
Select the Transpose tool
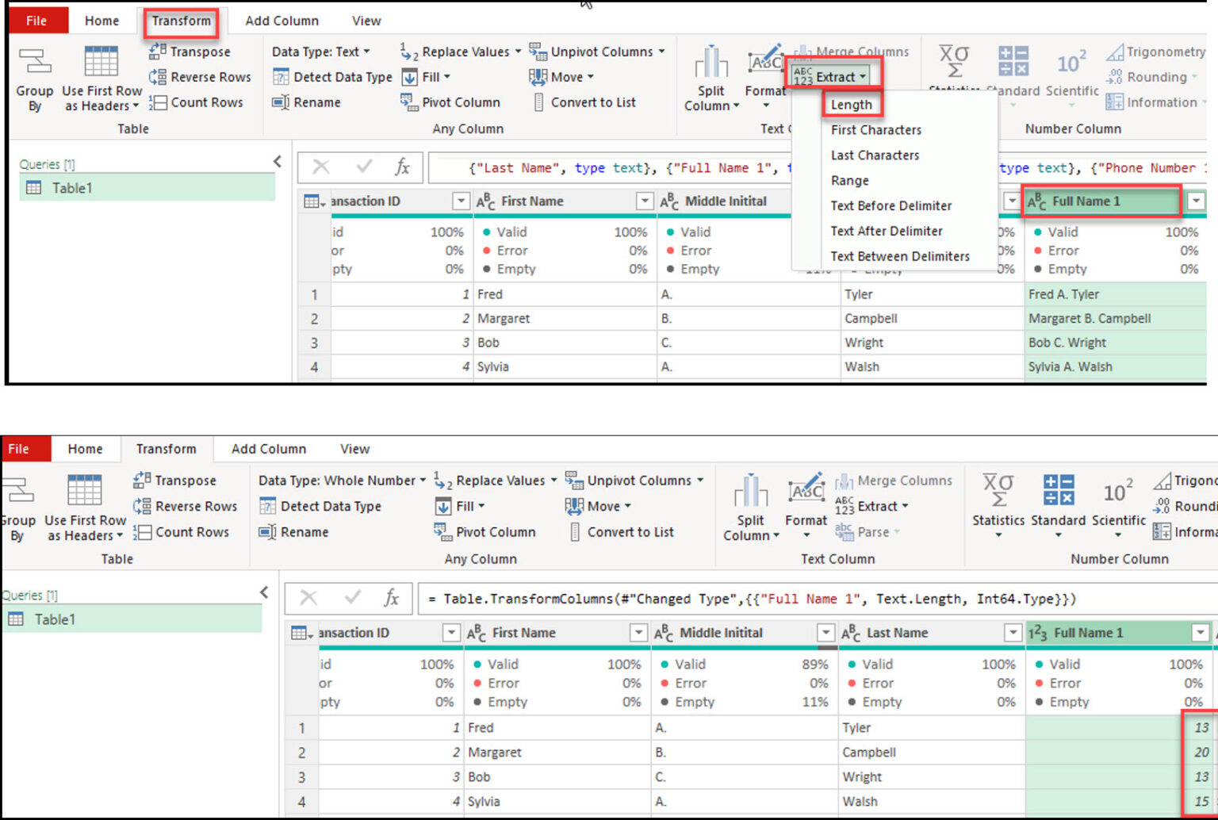[189, 51]
